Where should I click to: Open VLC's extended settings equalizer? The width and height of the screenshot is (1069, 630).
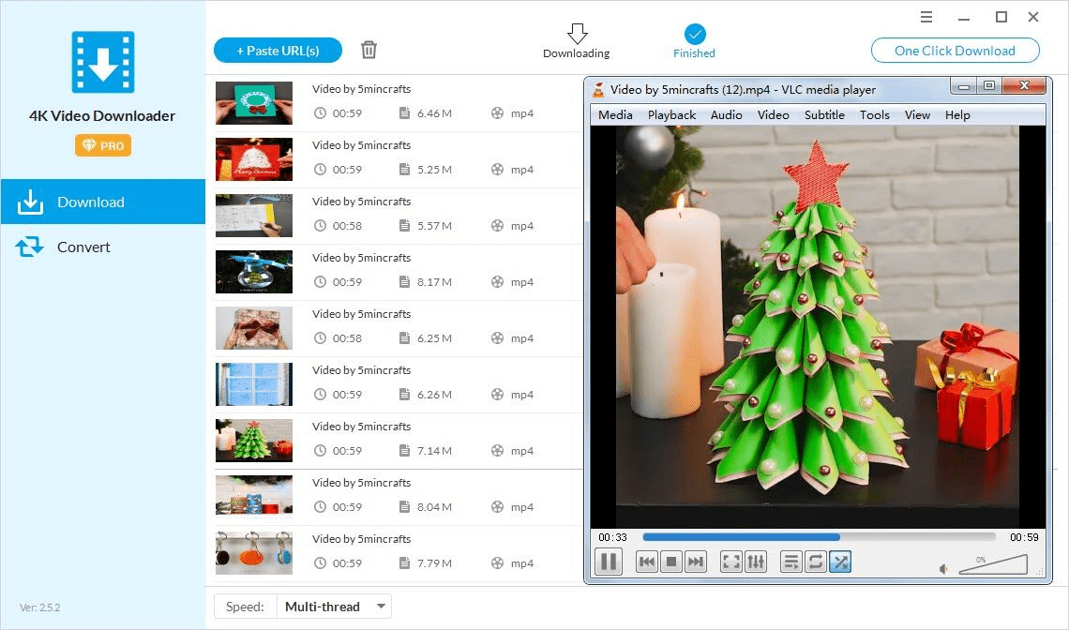pyautogui.click(x=756, y=560)
